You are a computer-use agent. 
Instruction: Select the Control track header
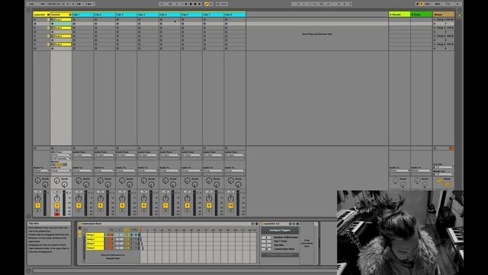[61, 15]
